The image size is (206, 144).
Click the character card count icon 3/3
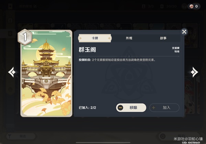coord(144,6)
